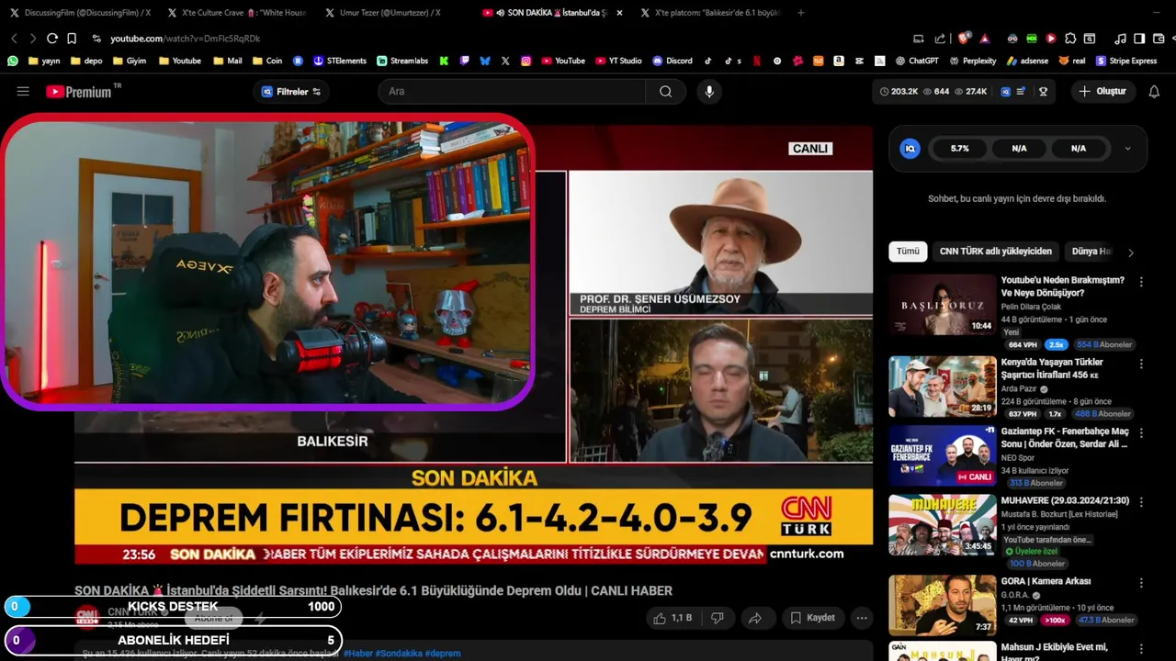Select the Tümü chip

(908, 252)
